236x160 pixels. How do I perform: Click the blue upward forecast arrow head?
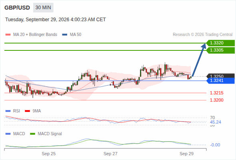(x=204, y=46)
